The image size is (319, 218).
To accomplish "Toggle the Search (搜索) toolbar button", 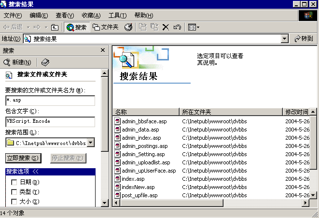I will point(77,27).
